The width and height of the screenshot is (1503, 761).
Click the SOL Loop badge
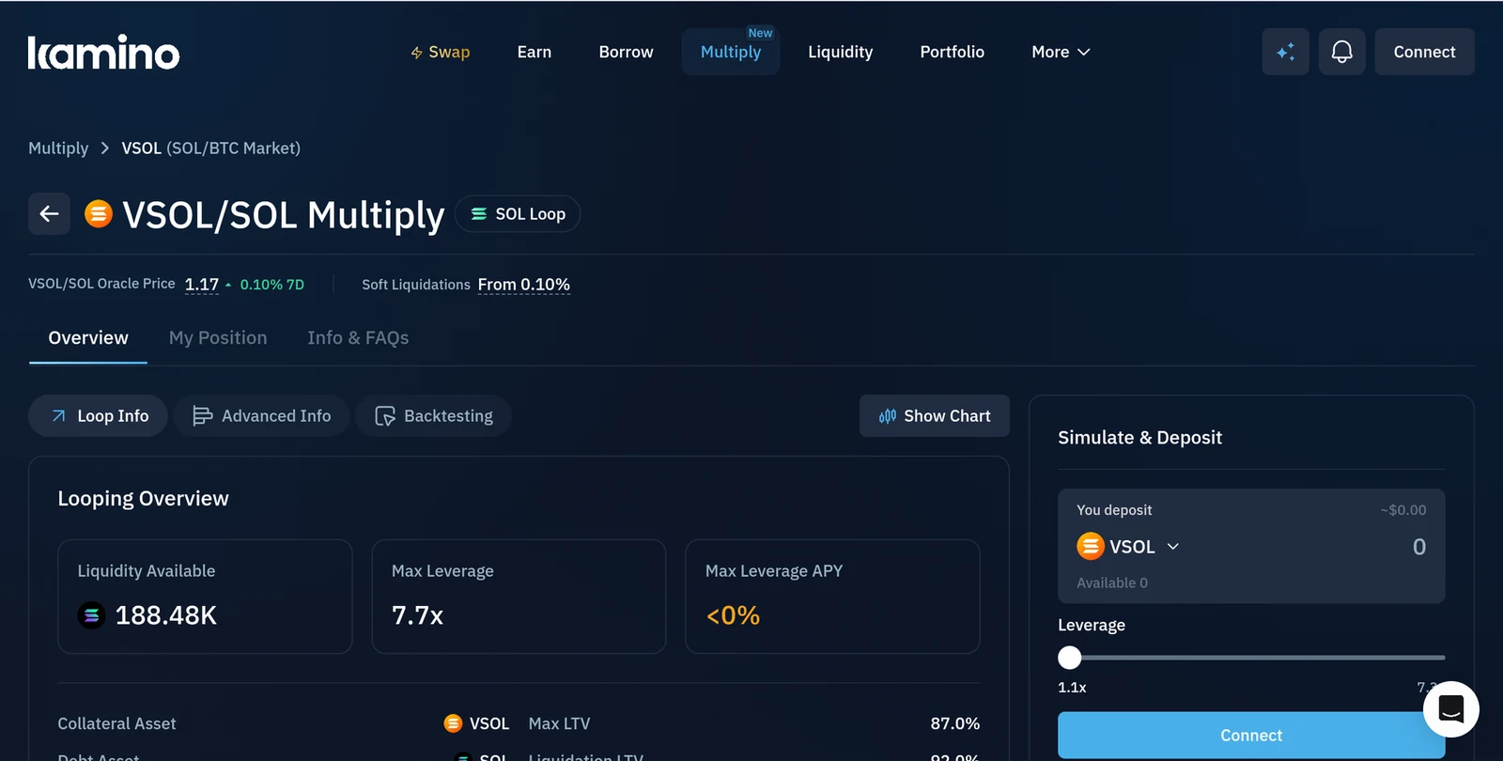pyautogui.click(x=518, y=214)
